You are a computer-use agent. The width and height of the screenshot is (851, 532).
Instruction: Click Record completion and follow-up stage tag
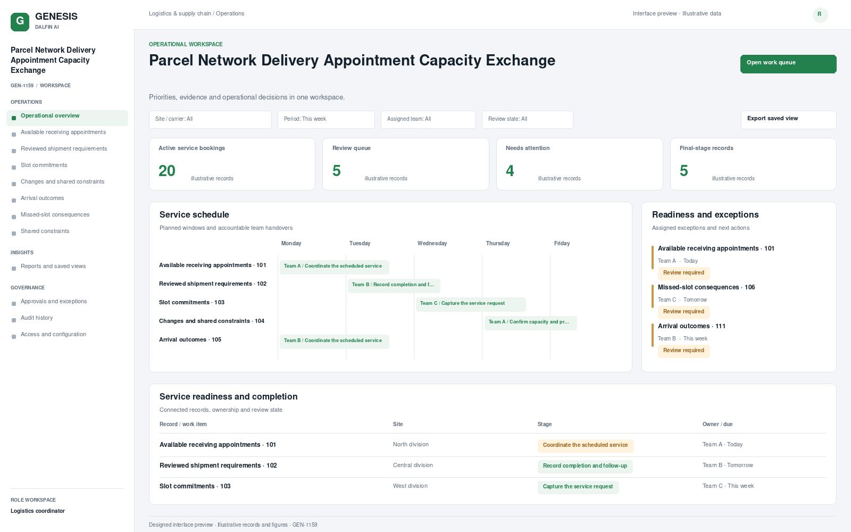coord(585,467)
